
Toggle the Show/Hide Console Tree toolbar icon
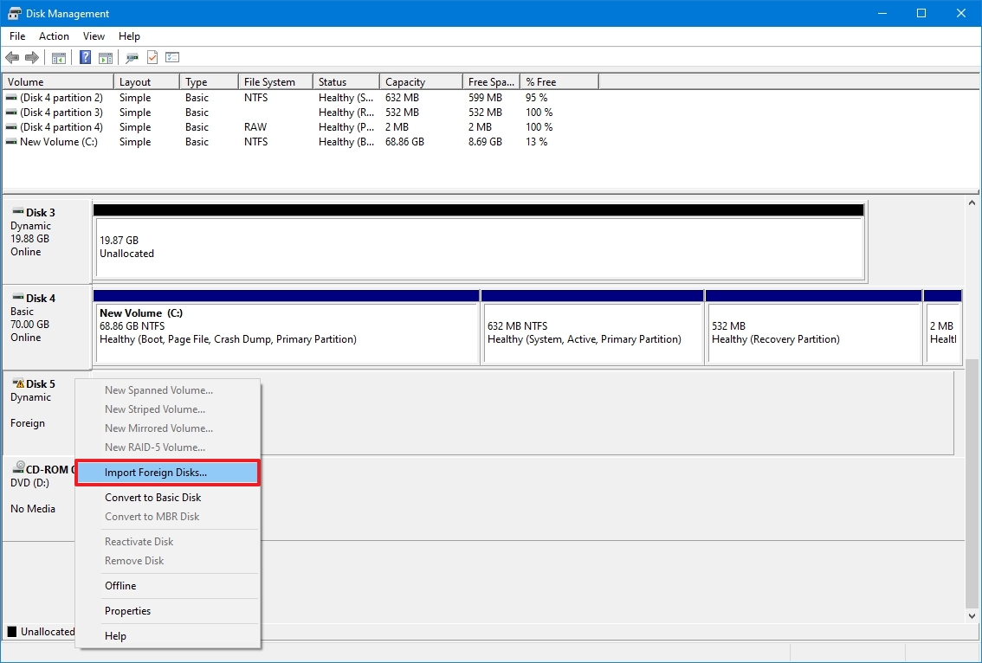[x=58, y=57]
